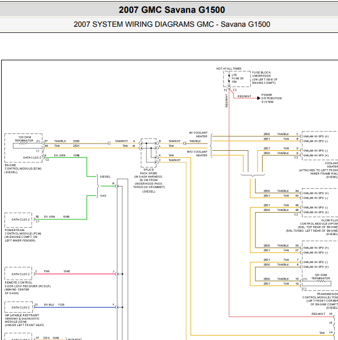Click the 'POWERTRAIN CONTROL MODULE (PCM)' label
The width and height of the screenshot is (338, 340).
tap(23, 235)
